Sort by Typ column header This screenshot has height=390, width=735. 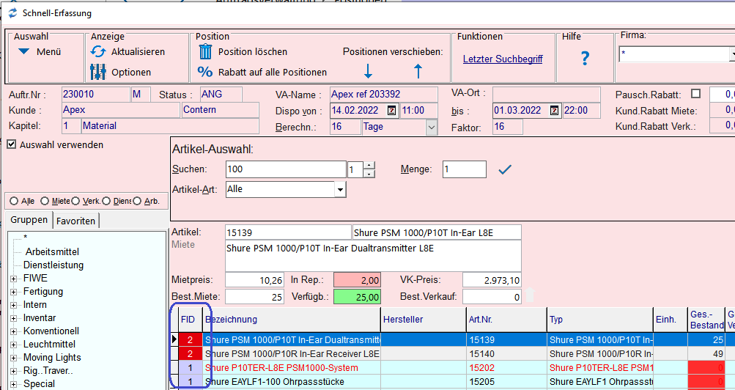[599, 320]
